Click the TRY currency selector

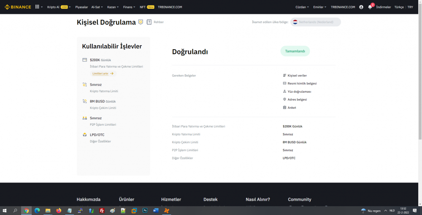point(410,7)
